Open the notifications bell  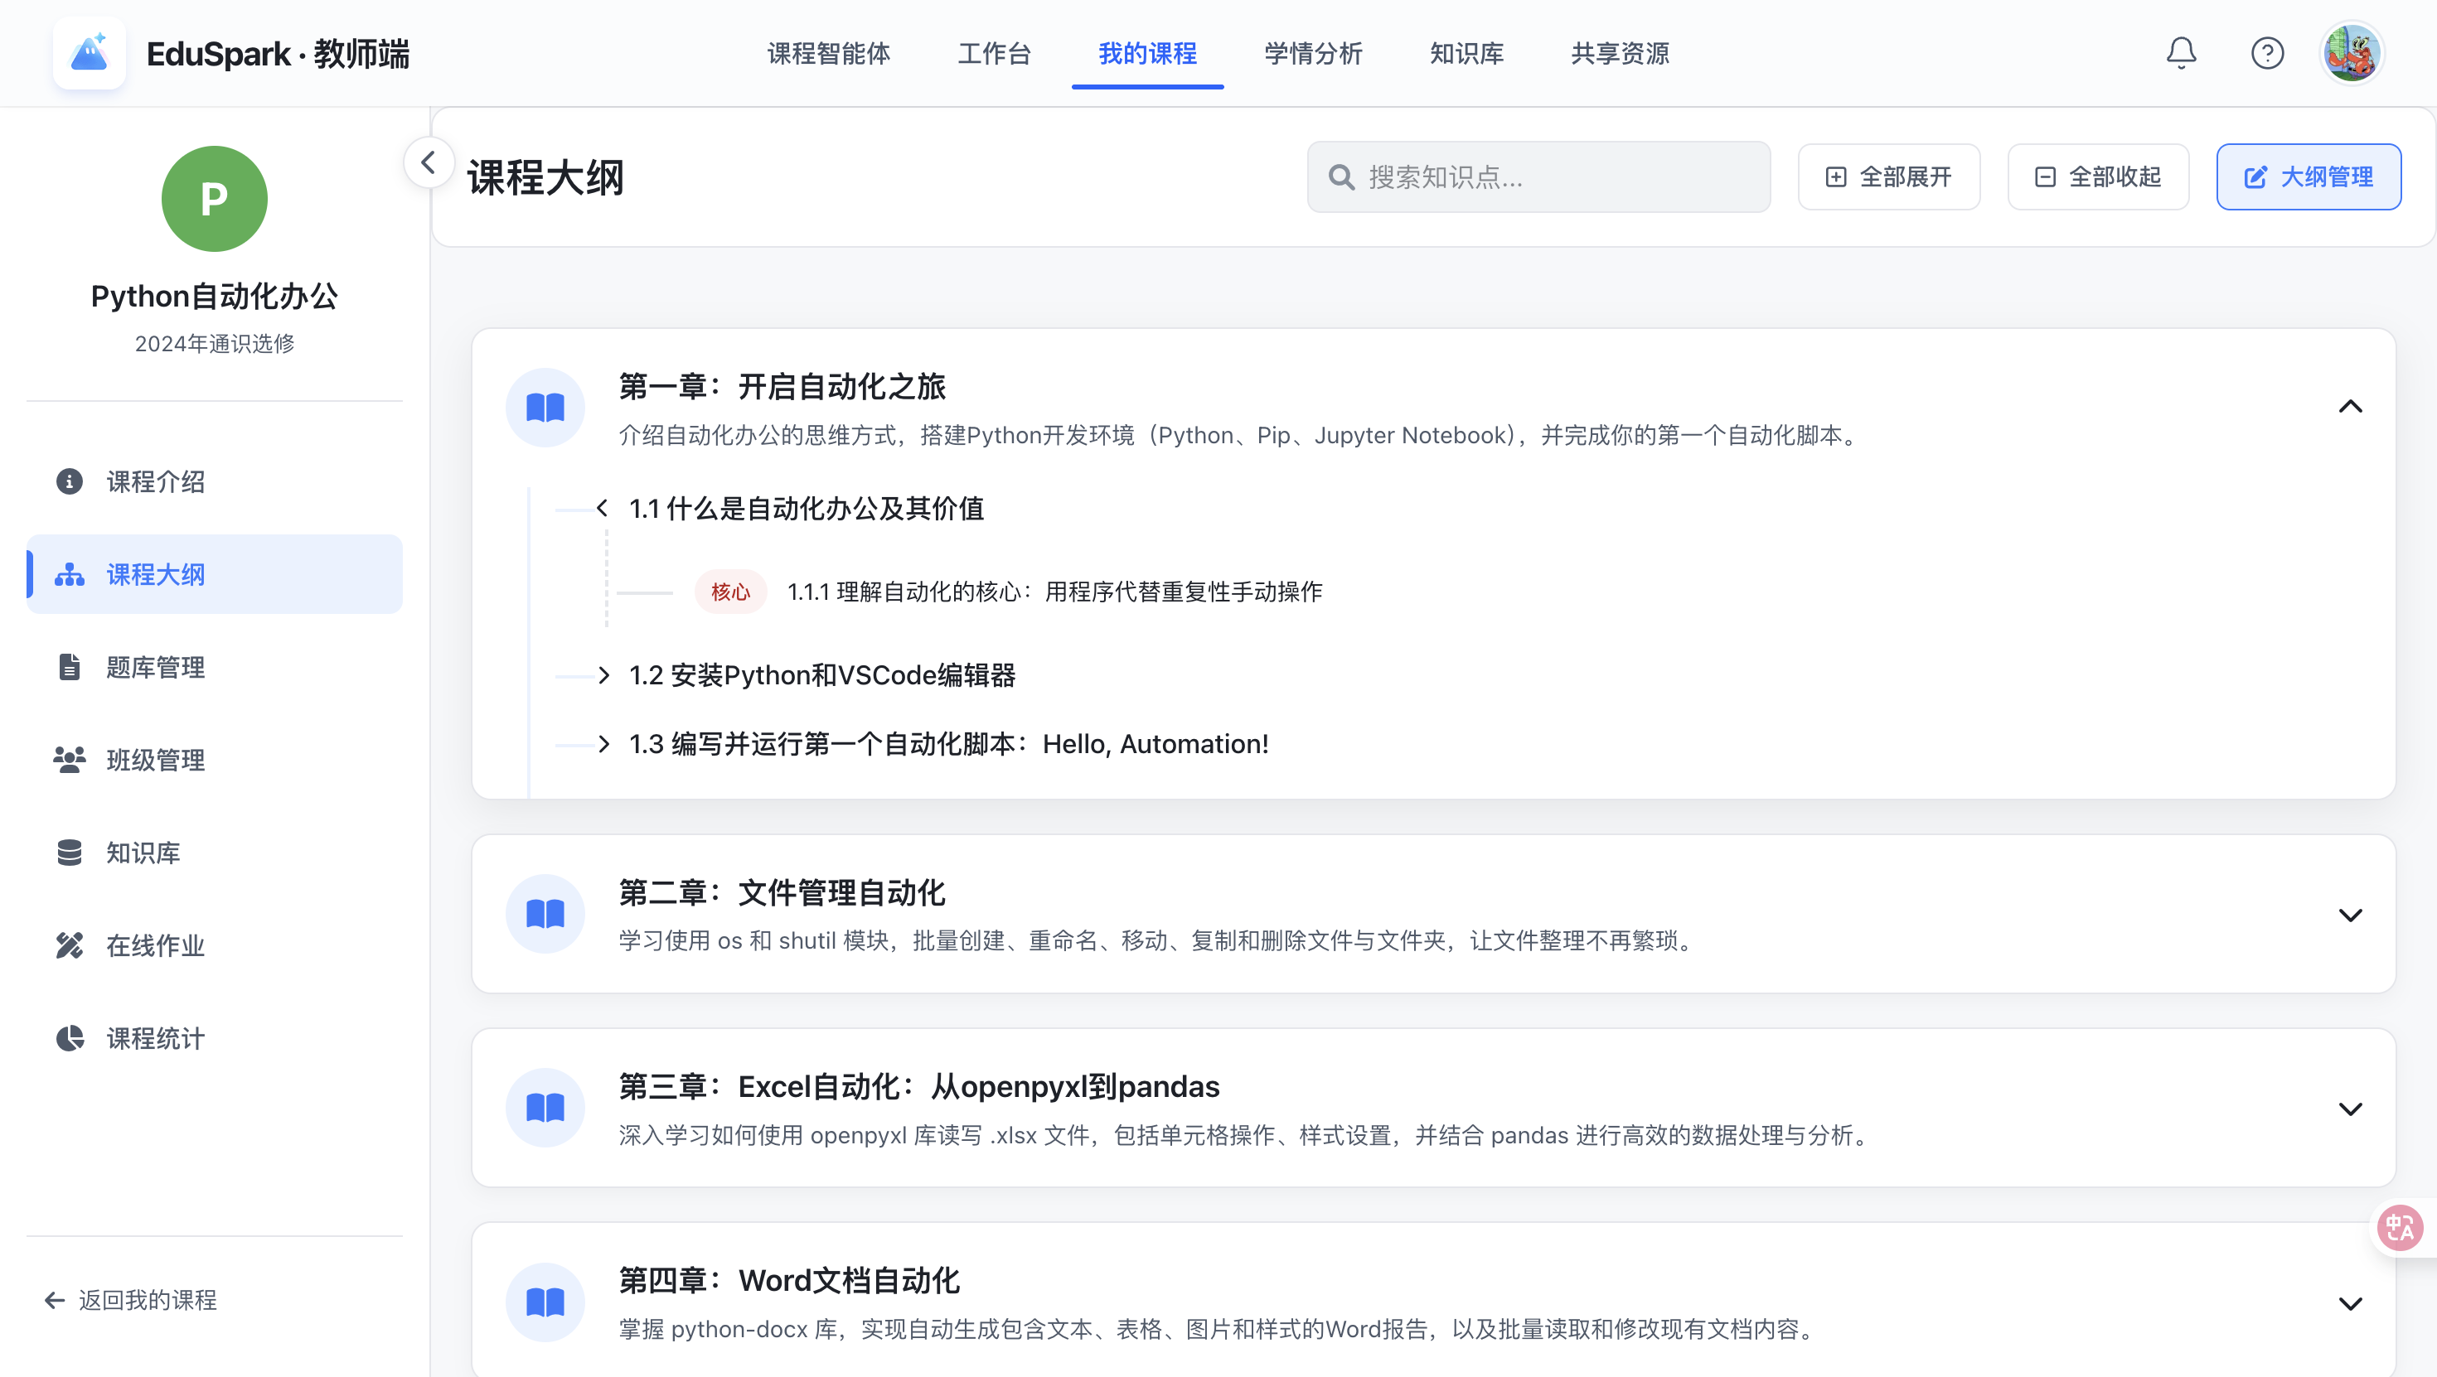[2181, 53]
